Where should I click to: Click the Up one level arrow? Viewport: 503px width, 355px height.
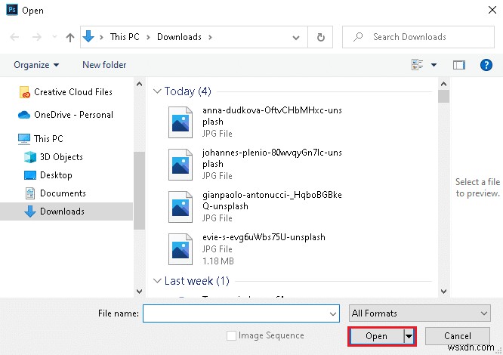[x=70, y=37]
